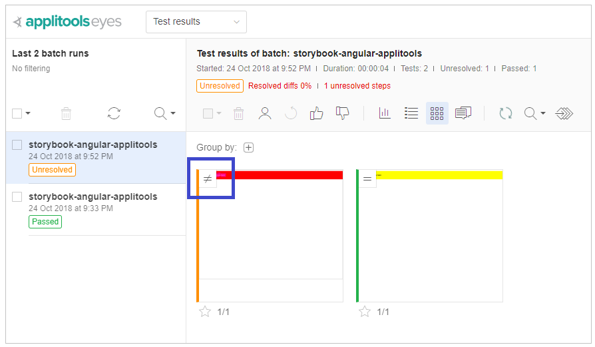
Task: Add a Group by criterion
Action: click(x=248, y=147)
